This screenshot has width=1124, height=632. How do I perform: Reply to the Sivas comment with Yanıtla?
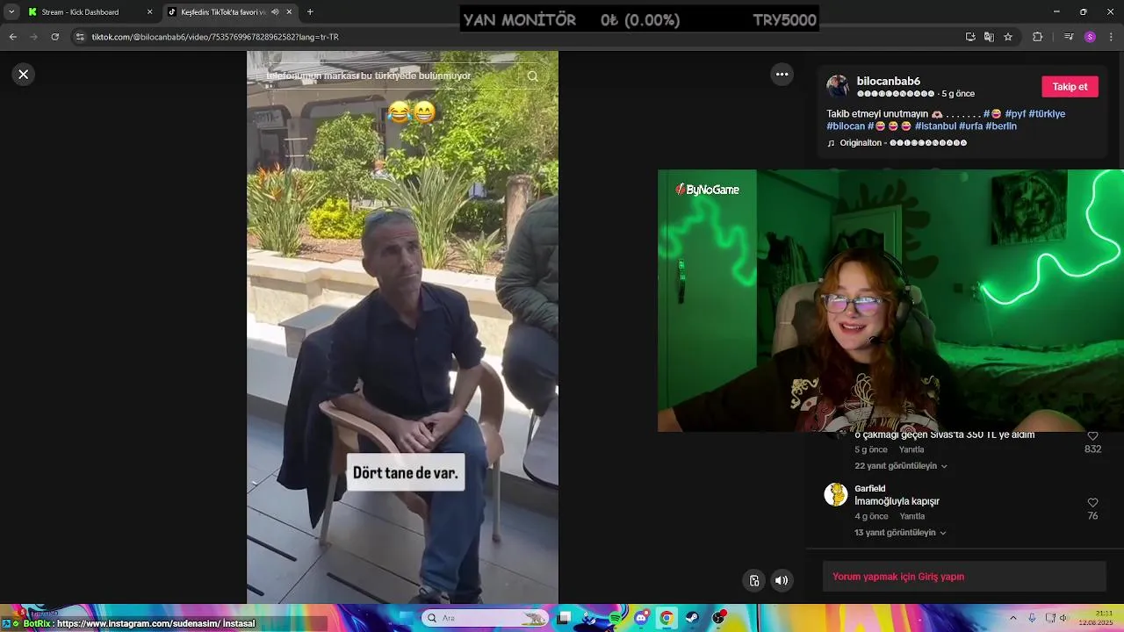[x=911, y=449]
